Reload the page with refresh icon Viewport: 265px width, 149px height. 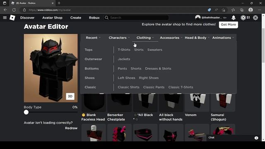click(14, 10)
